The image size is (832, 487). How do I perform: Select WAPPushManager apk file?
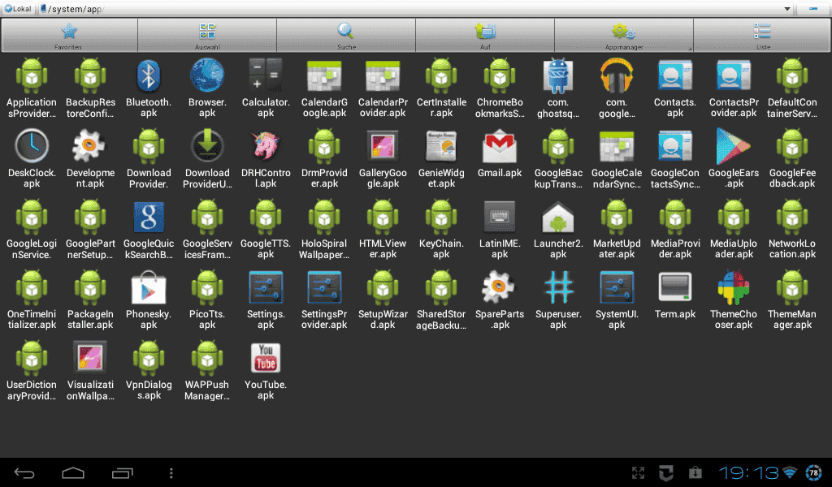pyautogui.click(x=207, y=358)
